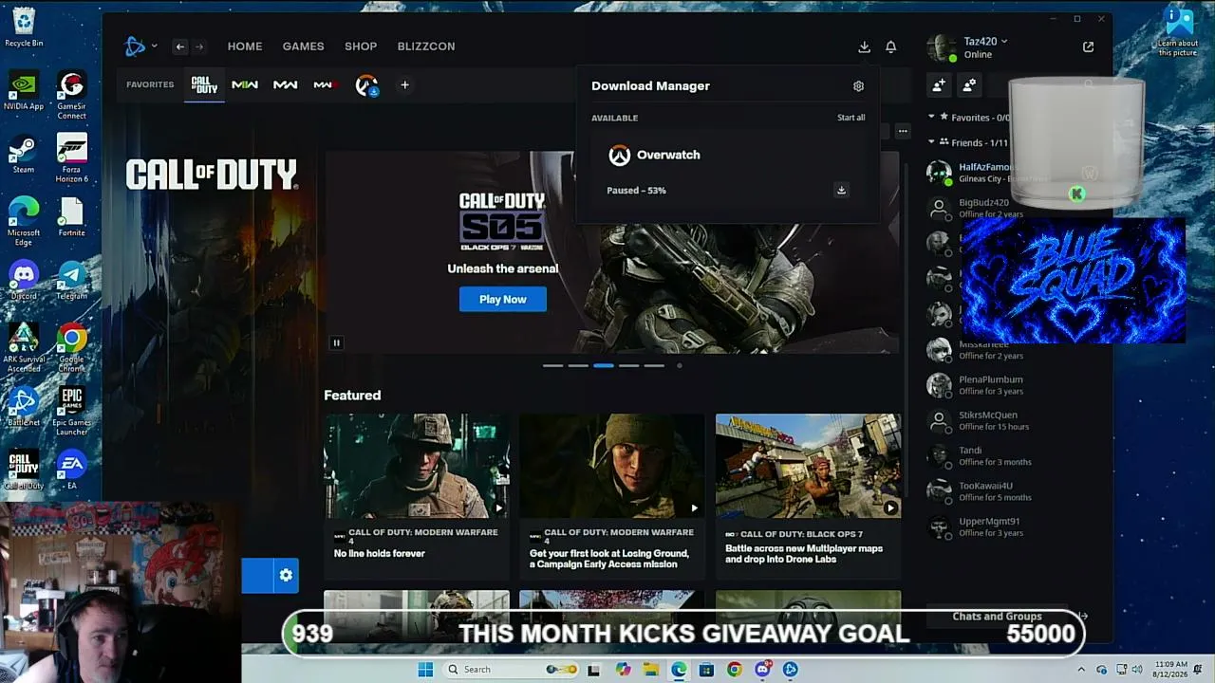1215x683 pixels.
Task: Open the SHOP tab
Action: tap(361, 46)
